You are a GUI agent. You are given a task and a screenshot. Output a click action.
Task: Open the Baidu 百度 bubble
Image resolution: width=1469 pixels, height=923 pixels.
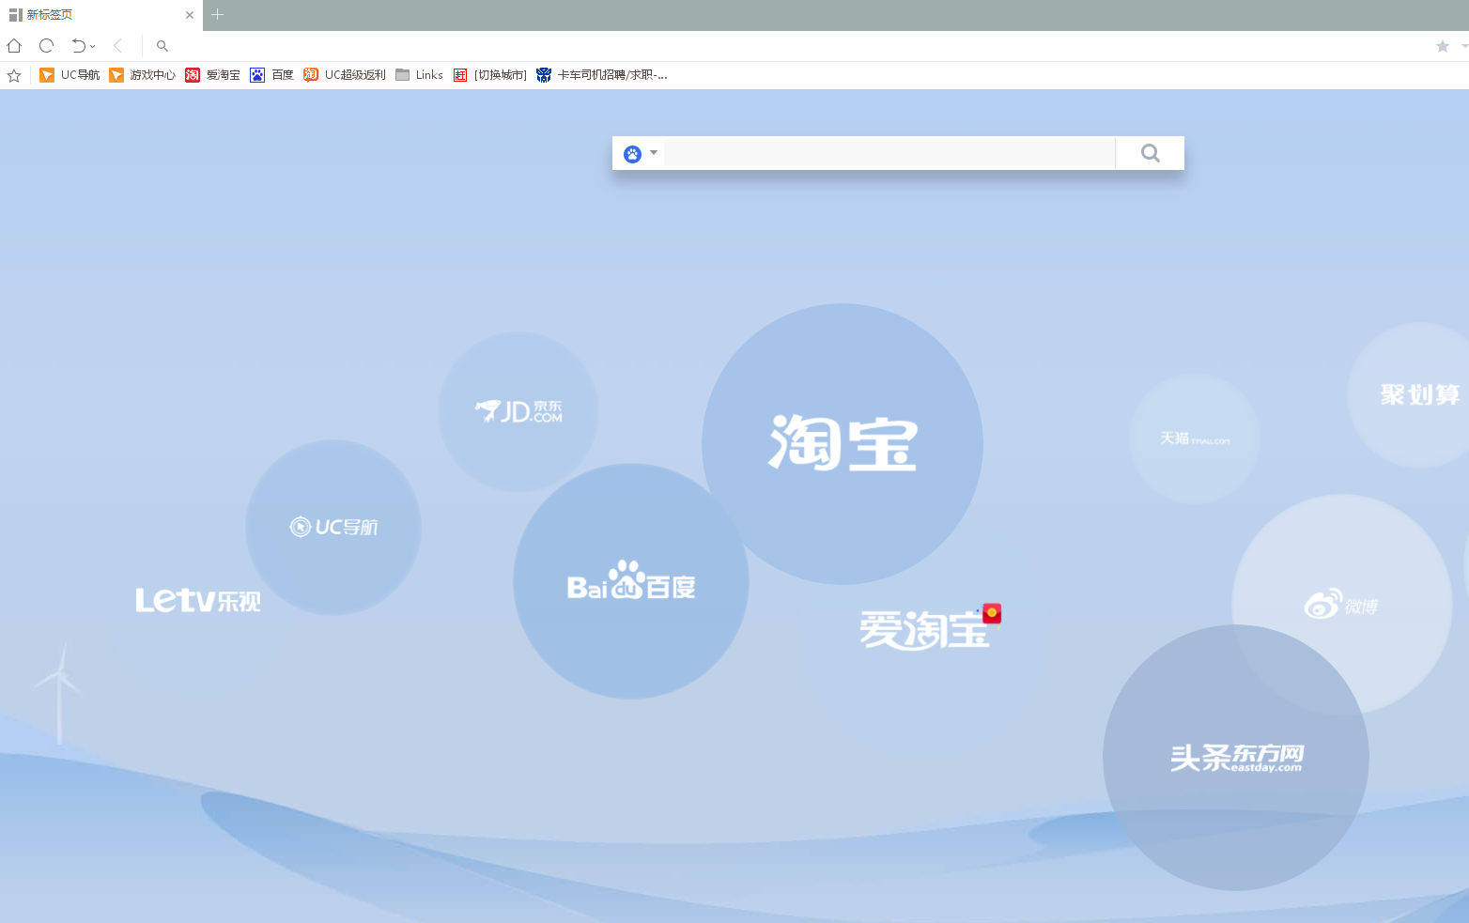pyautogui.click(x=631, y=581)
